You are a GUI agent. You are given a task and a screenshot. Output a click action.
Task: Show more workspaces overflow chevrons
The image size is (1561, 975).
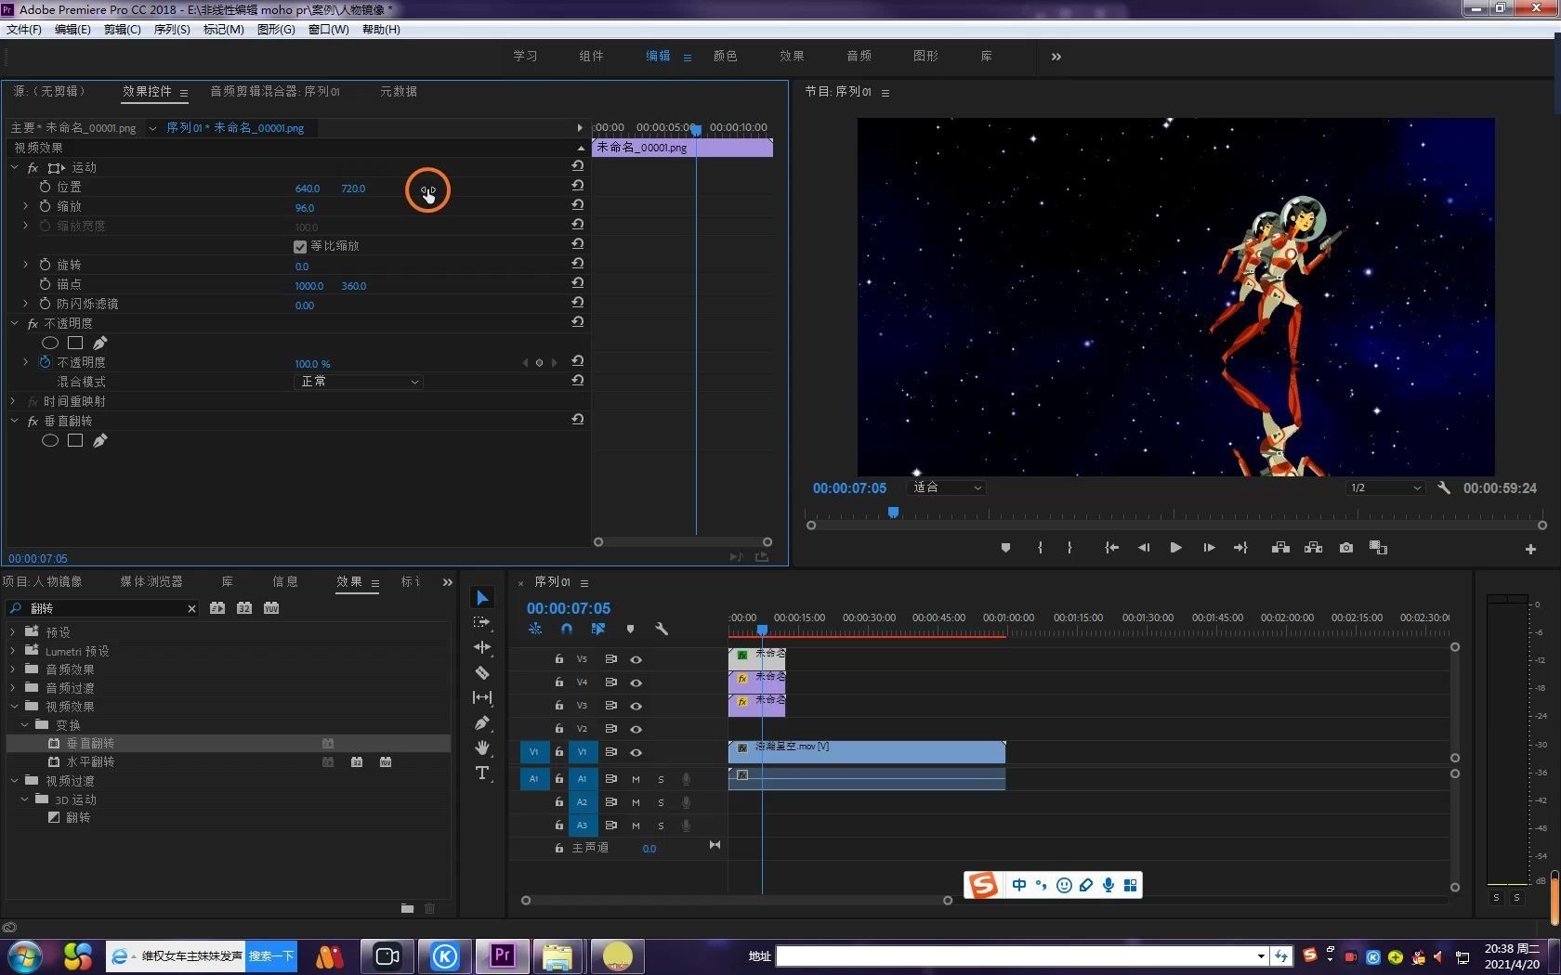click(1056, 57)
